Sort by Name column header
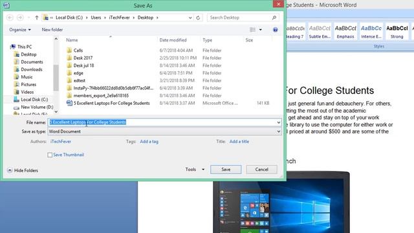 click(72, 40)
